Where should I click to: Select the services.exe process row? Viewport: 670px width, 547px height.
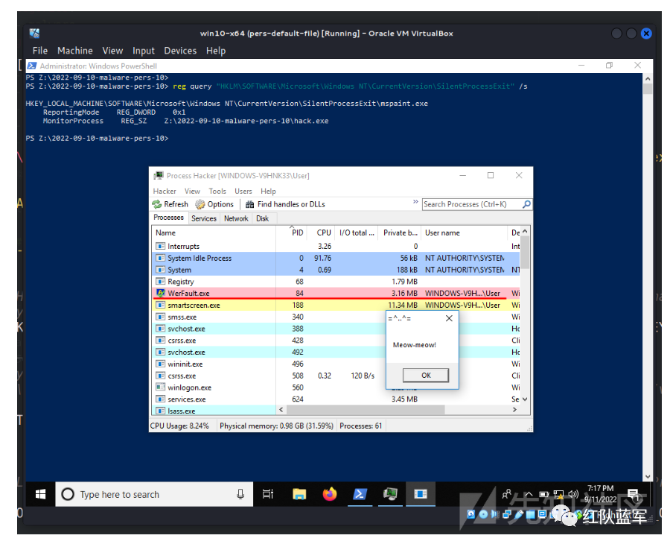(336, 399)
